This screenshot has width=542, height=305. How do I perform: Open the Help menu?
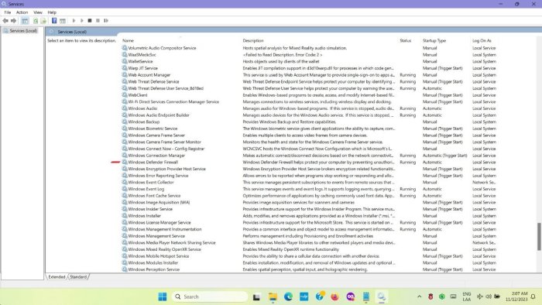[x=52, y=12]
